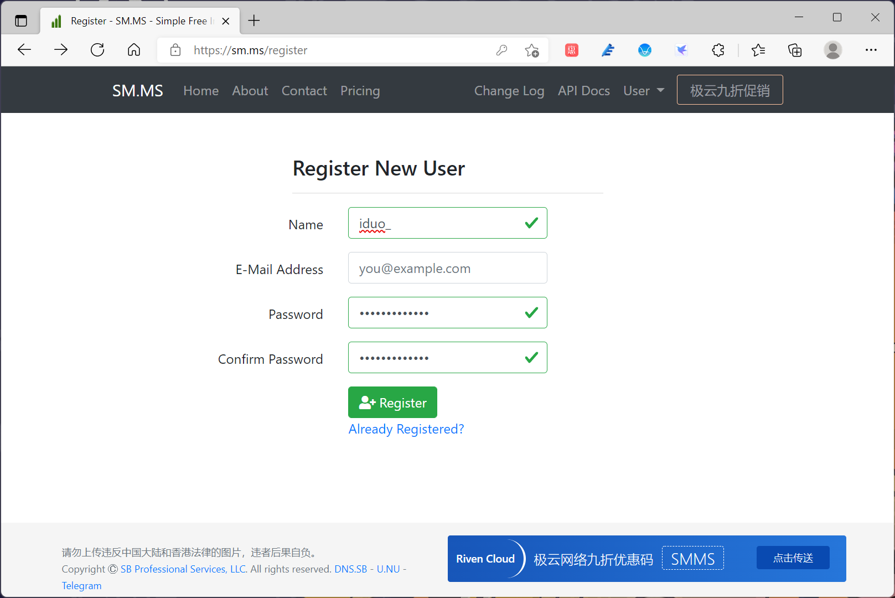Open browser Collections
Screen dimensions: 895x598
tap(795, 50)
